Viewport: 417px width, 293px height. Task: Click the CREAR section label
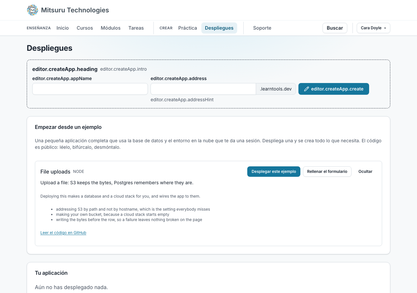166,28
